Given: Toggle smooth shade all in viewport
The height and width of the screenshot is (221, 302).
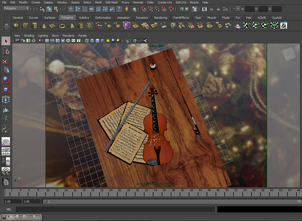Looking at the screenshot, I should coord(92,40).
